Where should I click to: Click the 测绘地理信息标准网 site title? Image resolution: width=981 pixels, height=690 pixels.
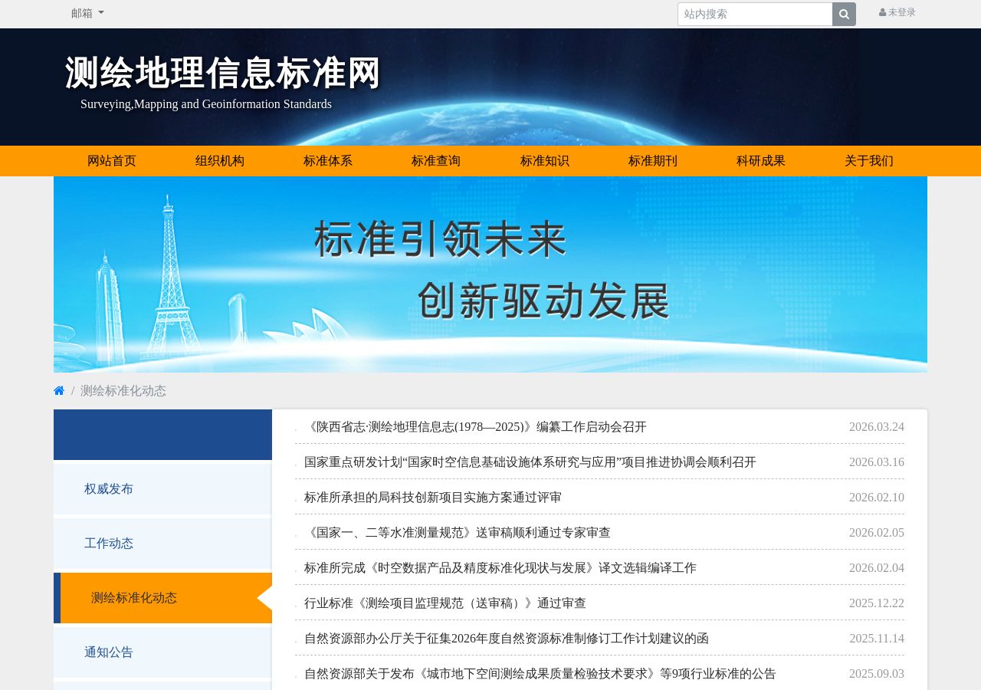point(223,74)
